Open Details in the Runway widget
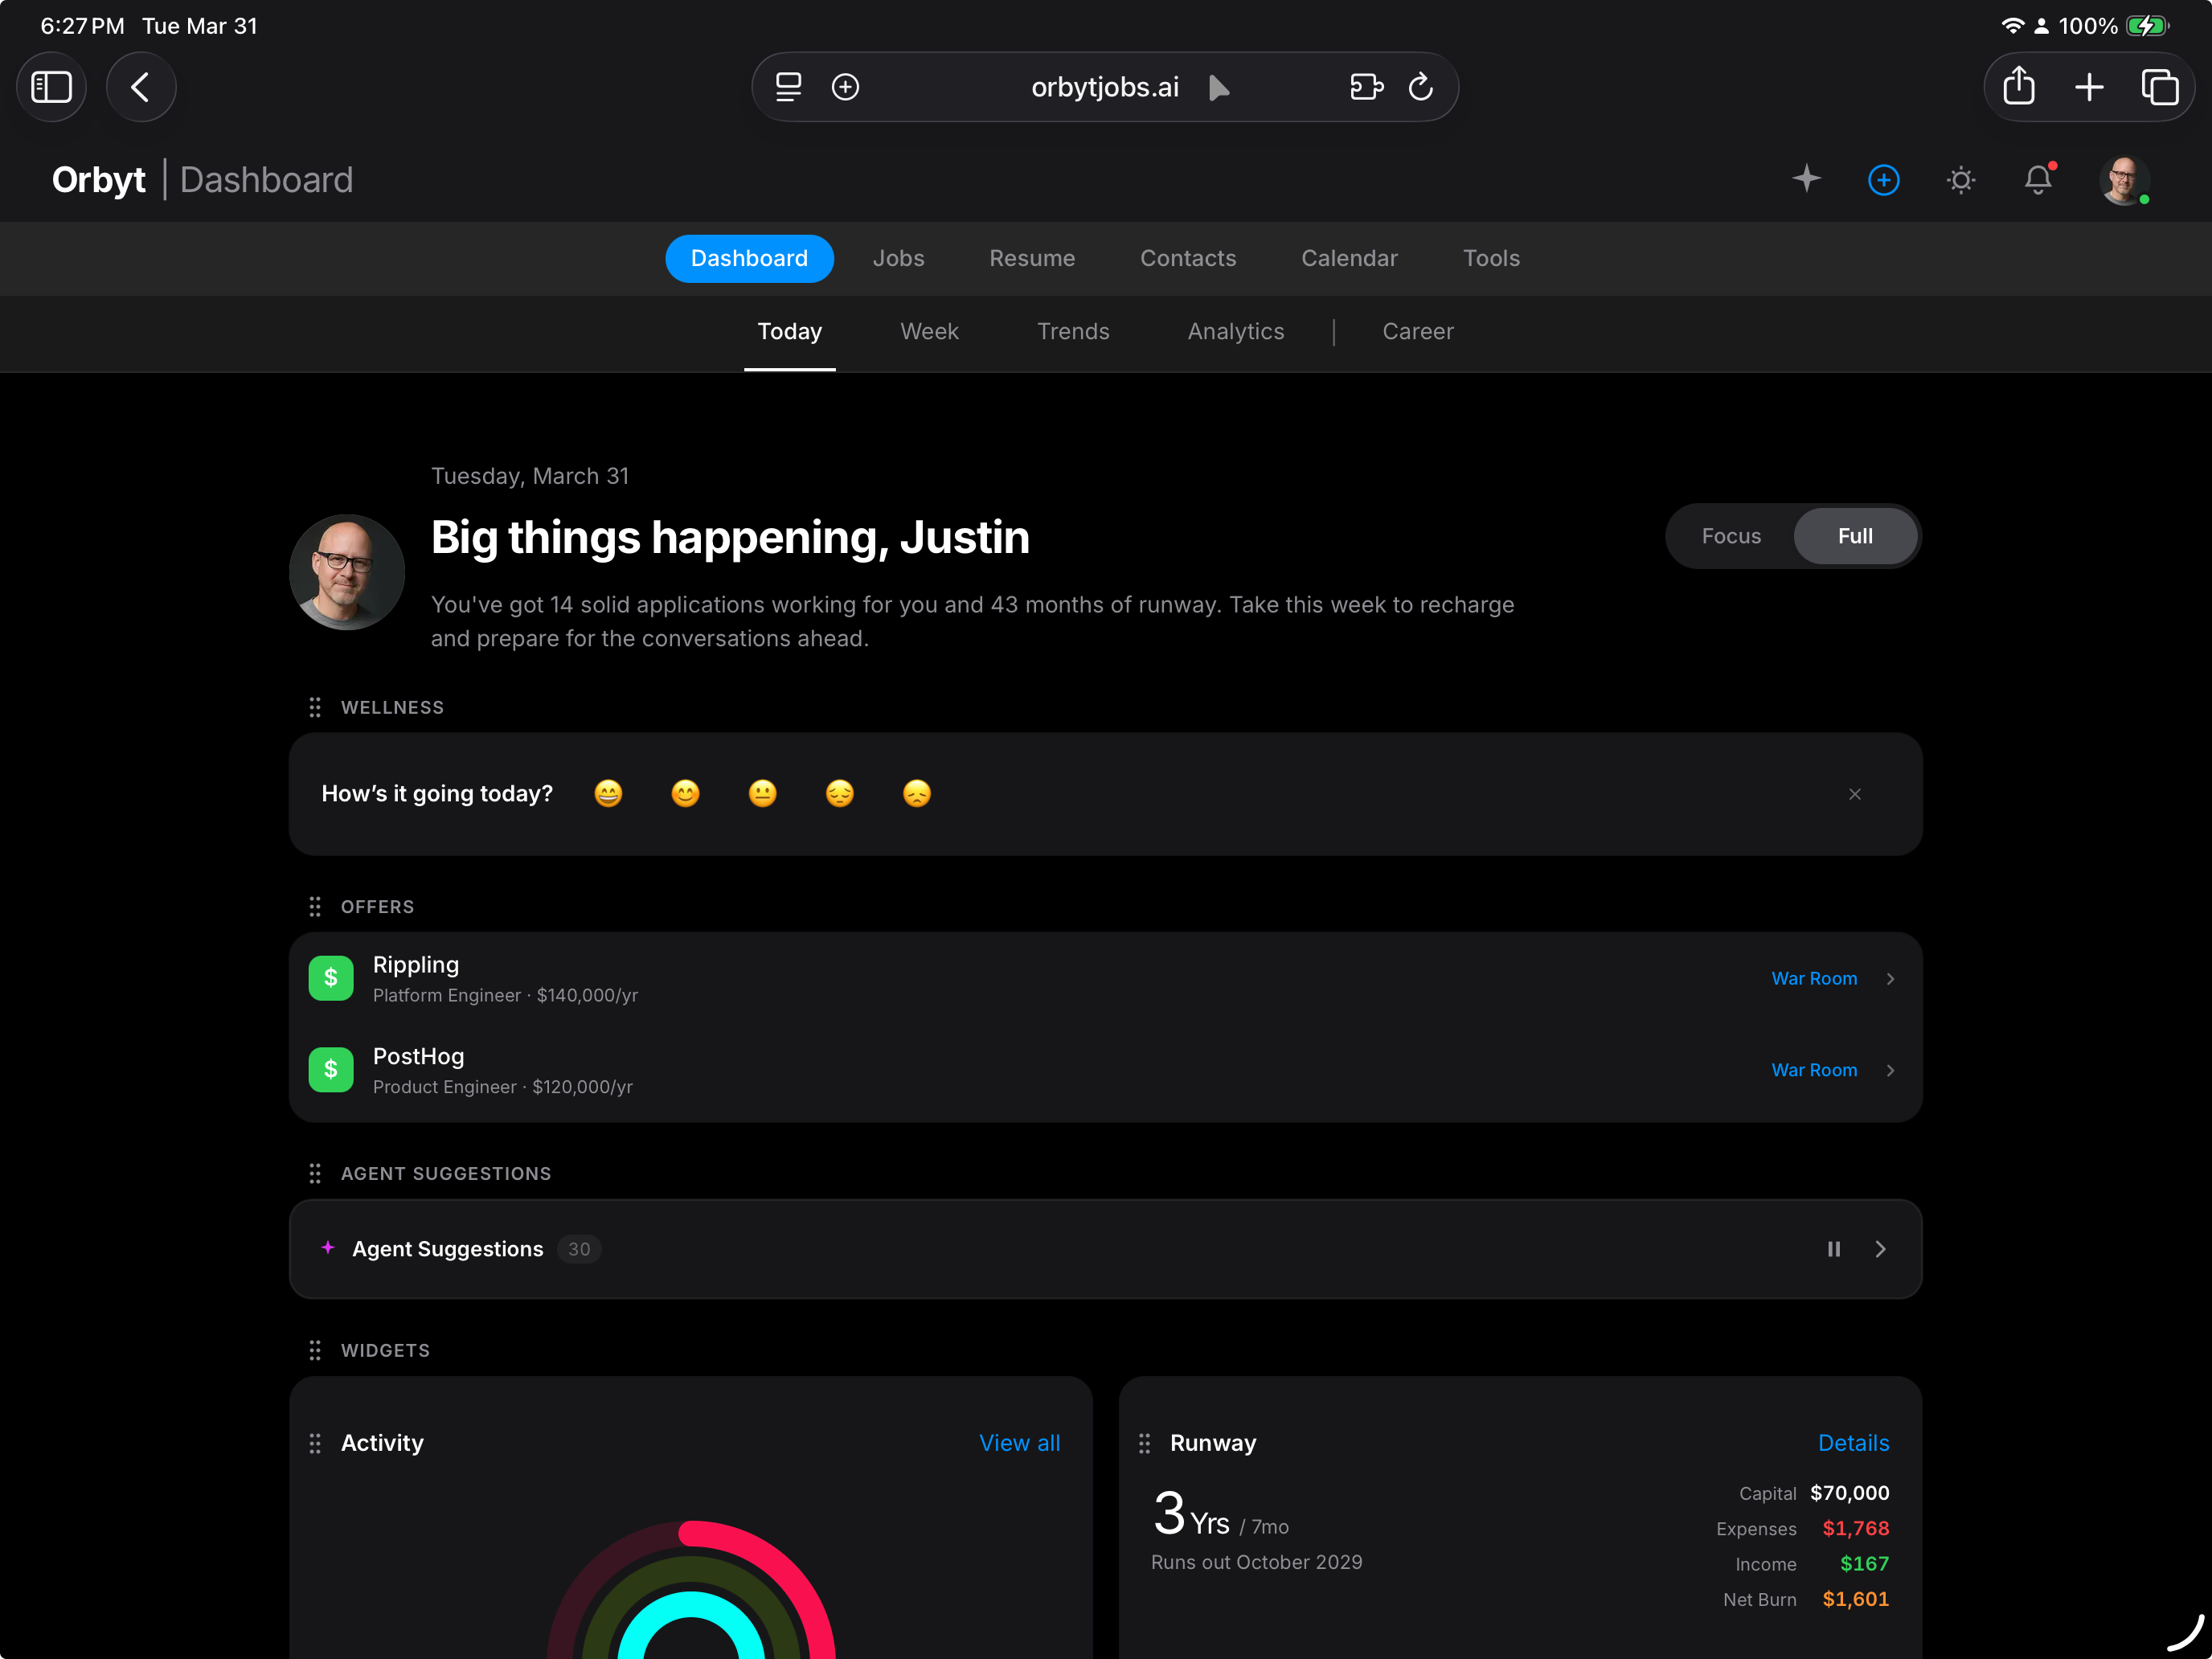This screenshot has height=1659, width=2212. tap(1853, 1443)
